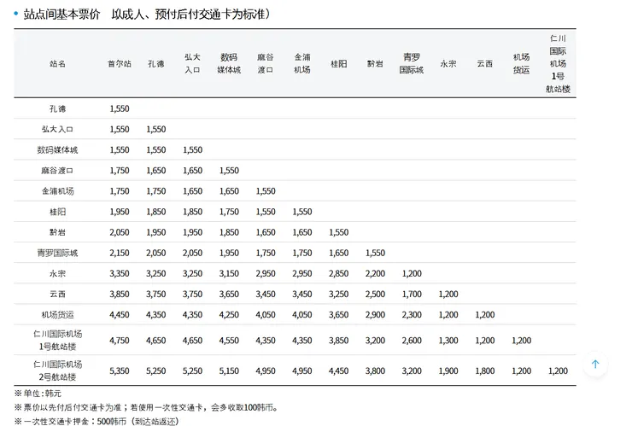Click the 首尔站 column header
Viewport: 632px width, 426px height.
tap(120, 64)
